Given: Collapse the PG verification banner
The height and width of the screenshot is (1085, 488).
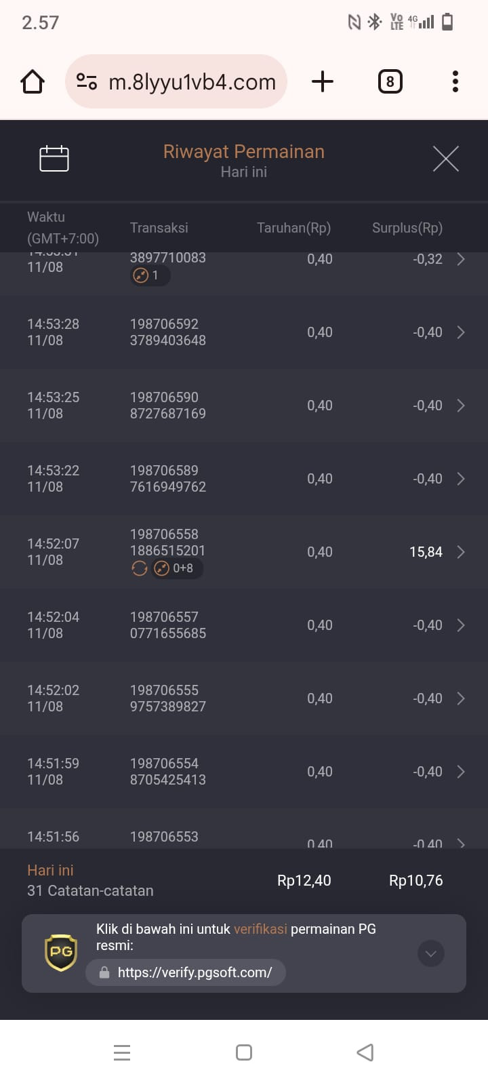Looking at the screenshot, I should coord(431,953).
